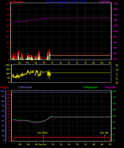Click the Temperatur legend label
Viewport: 124px width, 148px height.
[90, 87]
